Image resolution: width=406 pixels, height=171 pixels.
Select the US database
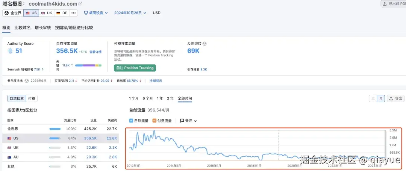click(31, 13)
